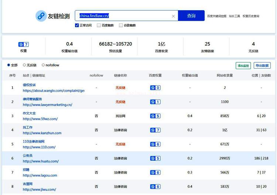
Task: Click Baidu weight 0 badge in row 1
Action: click(x=155, y=88)
